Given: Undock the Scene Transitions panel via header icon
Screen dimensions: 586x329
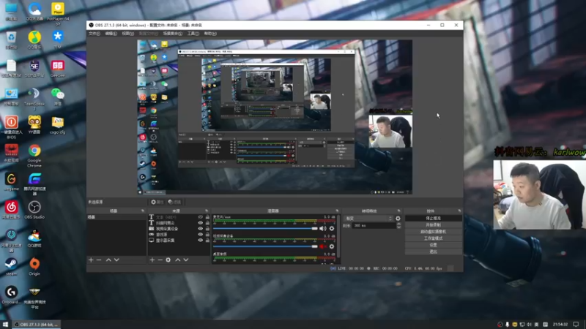Looking at the screenshot, I should (398, 211).
